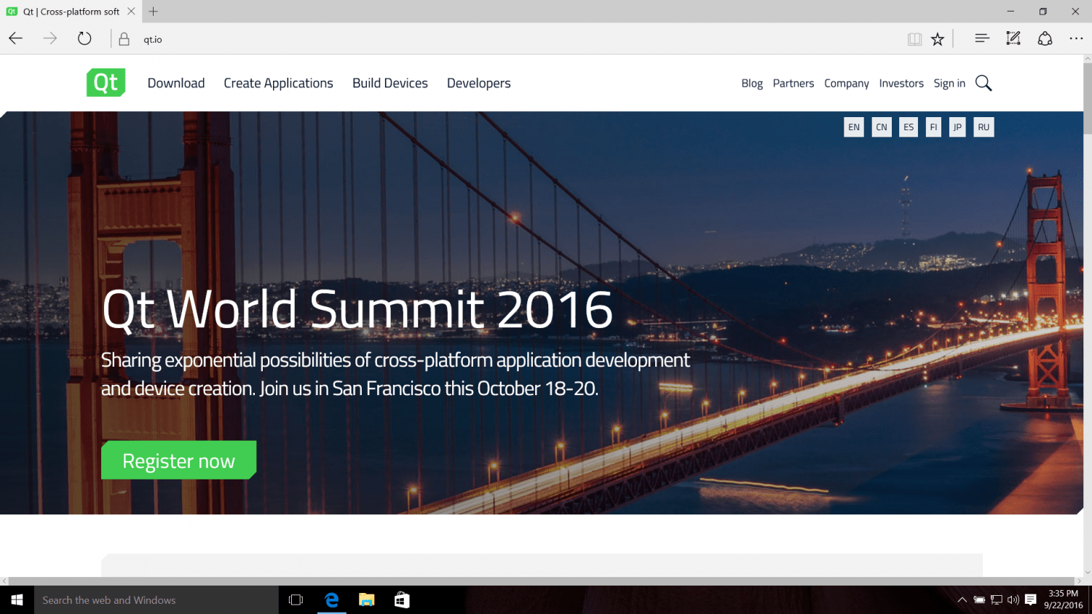Viewport: 1092px width, 614px height.
Task: Adjust volume from the system tray speaker
Action: [1013, 600]
